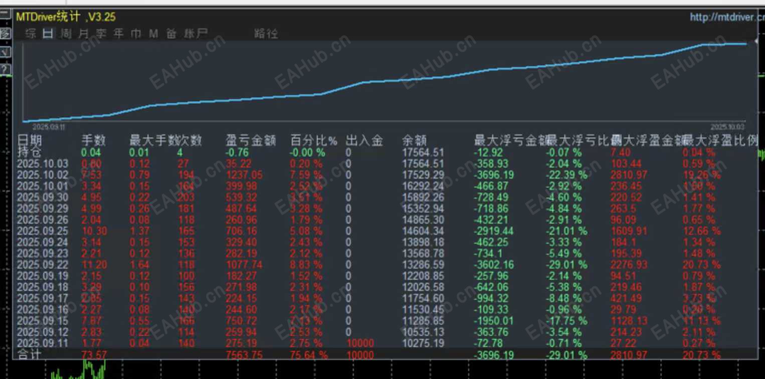Screen dimensions: 765x379
Task: Click the balance value 17529.29
Action: 423,175
